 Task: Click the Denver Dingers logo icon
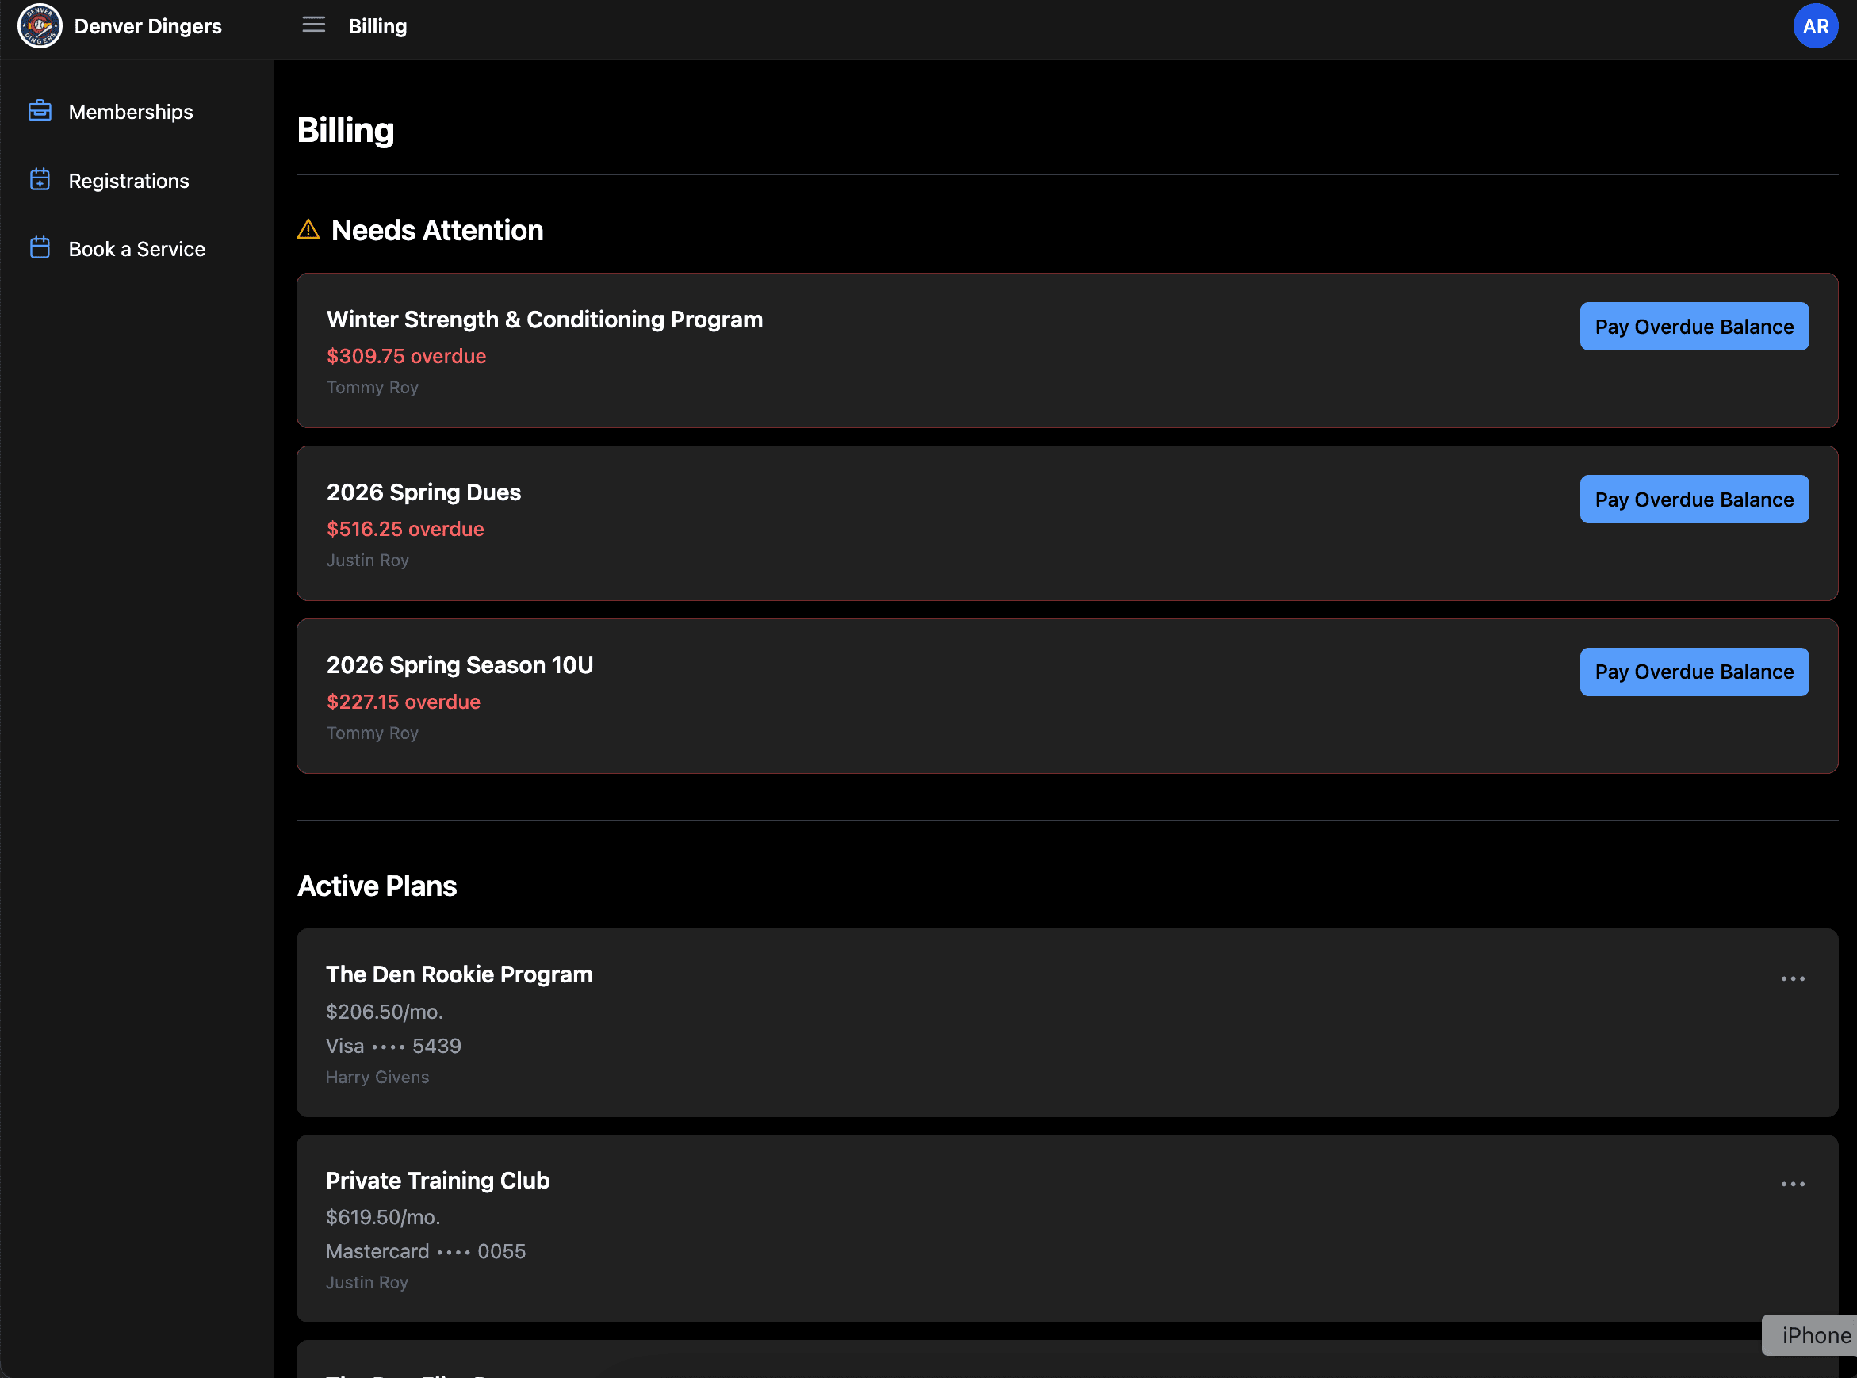click(39, 26)
